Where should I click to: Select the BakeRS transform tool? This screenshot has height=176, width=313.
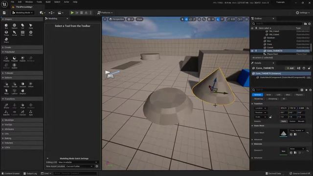tap(6, 113)
